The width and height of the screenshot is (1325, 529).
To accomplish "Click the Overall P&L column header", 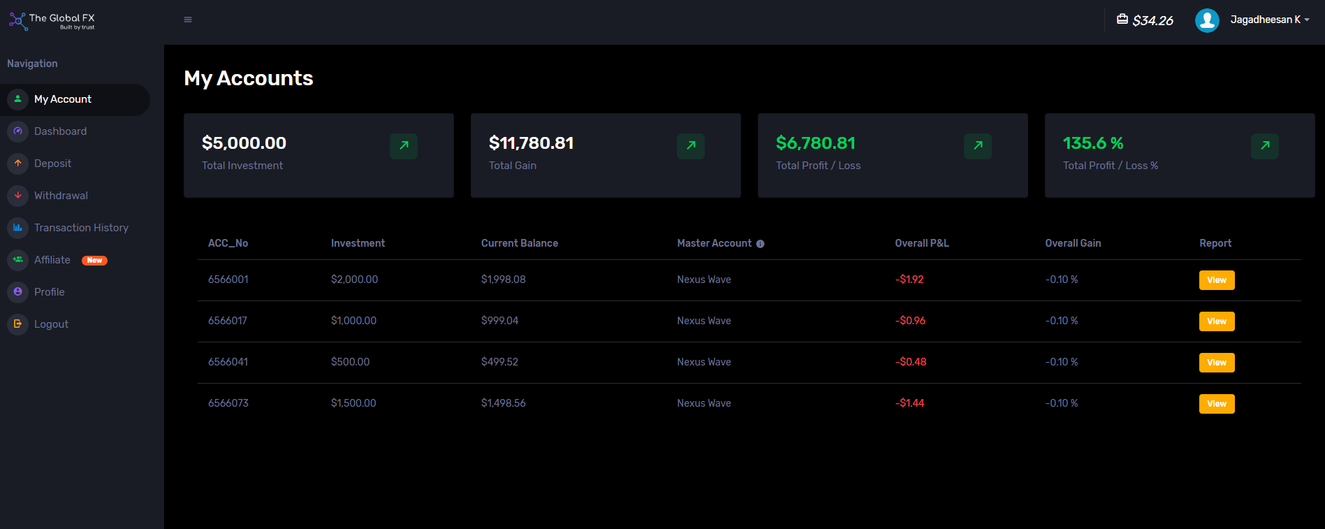I will [x=921, y=243].
